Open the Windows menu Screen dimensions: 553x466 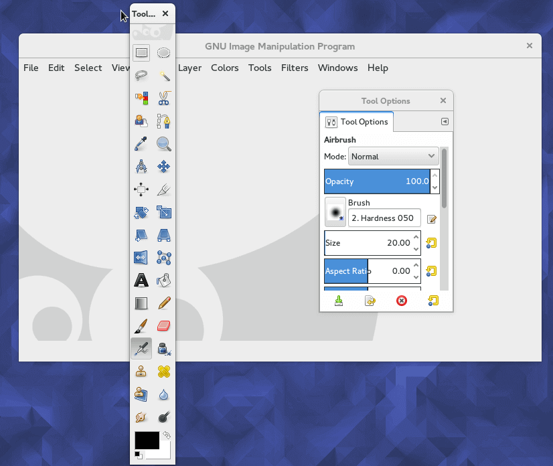pos(338,68)
